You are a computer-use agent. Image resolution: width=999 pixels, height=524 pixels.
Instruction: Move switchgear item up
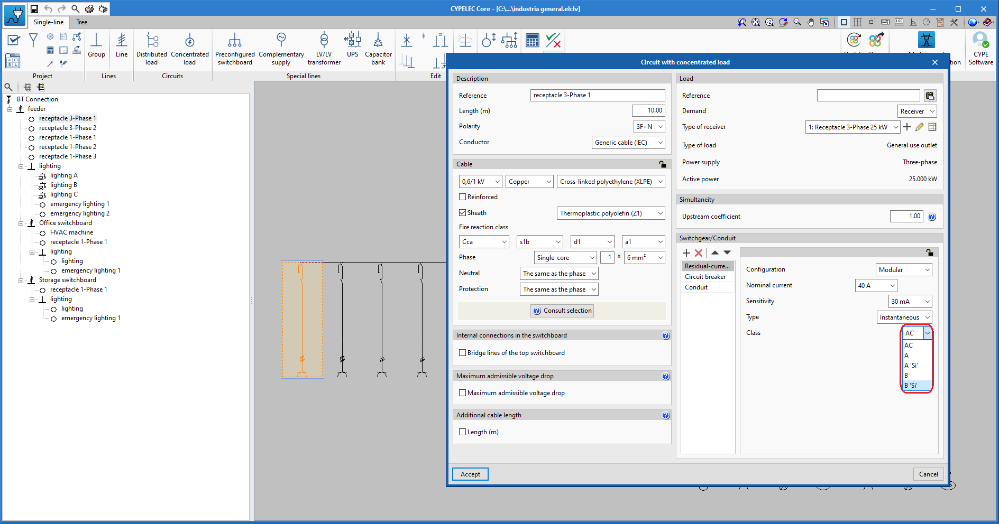(715, 252)
